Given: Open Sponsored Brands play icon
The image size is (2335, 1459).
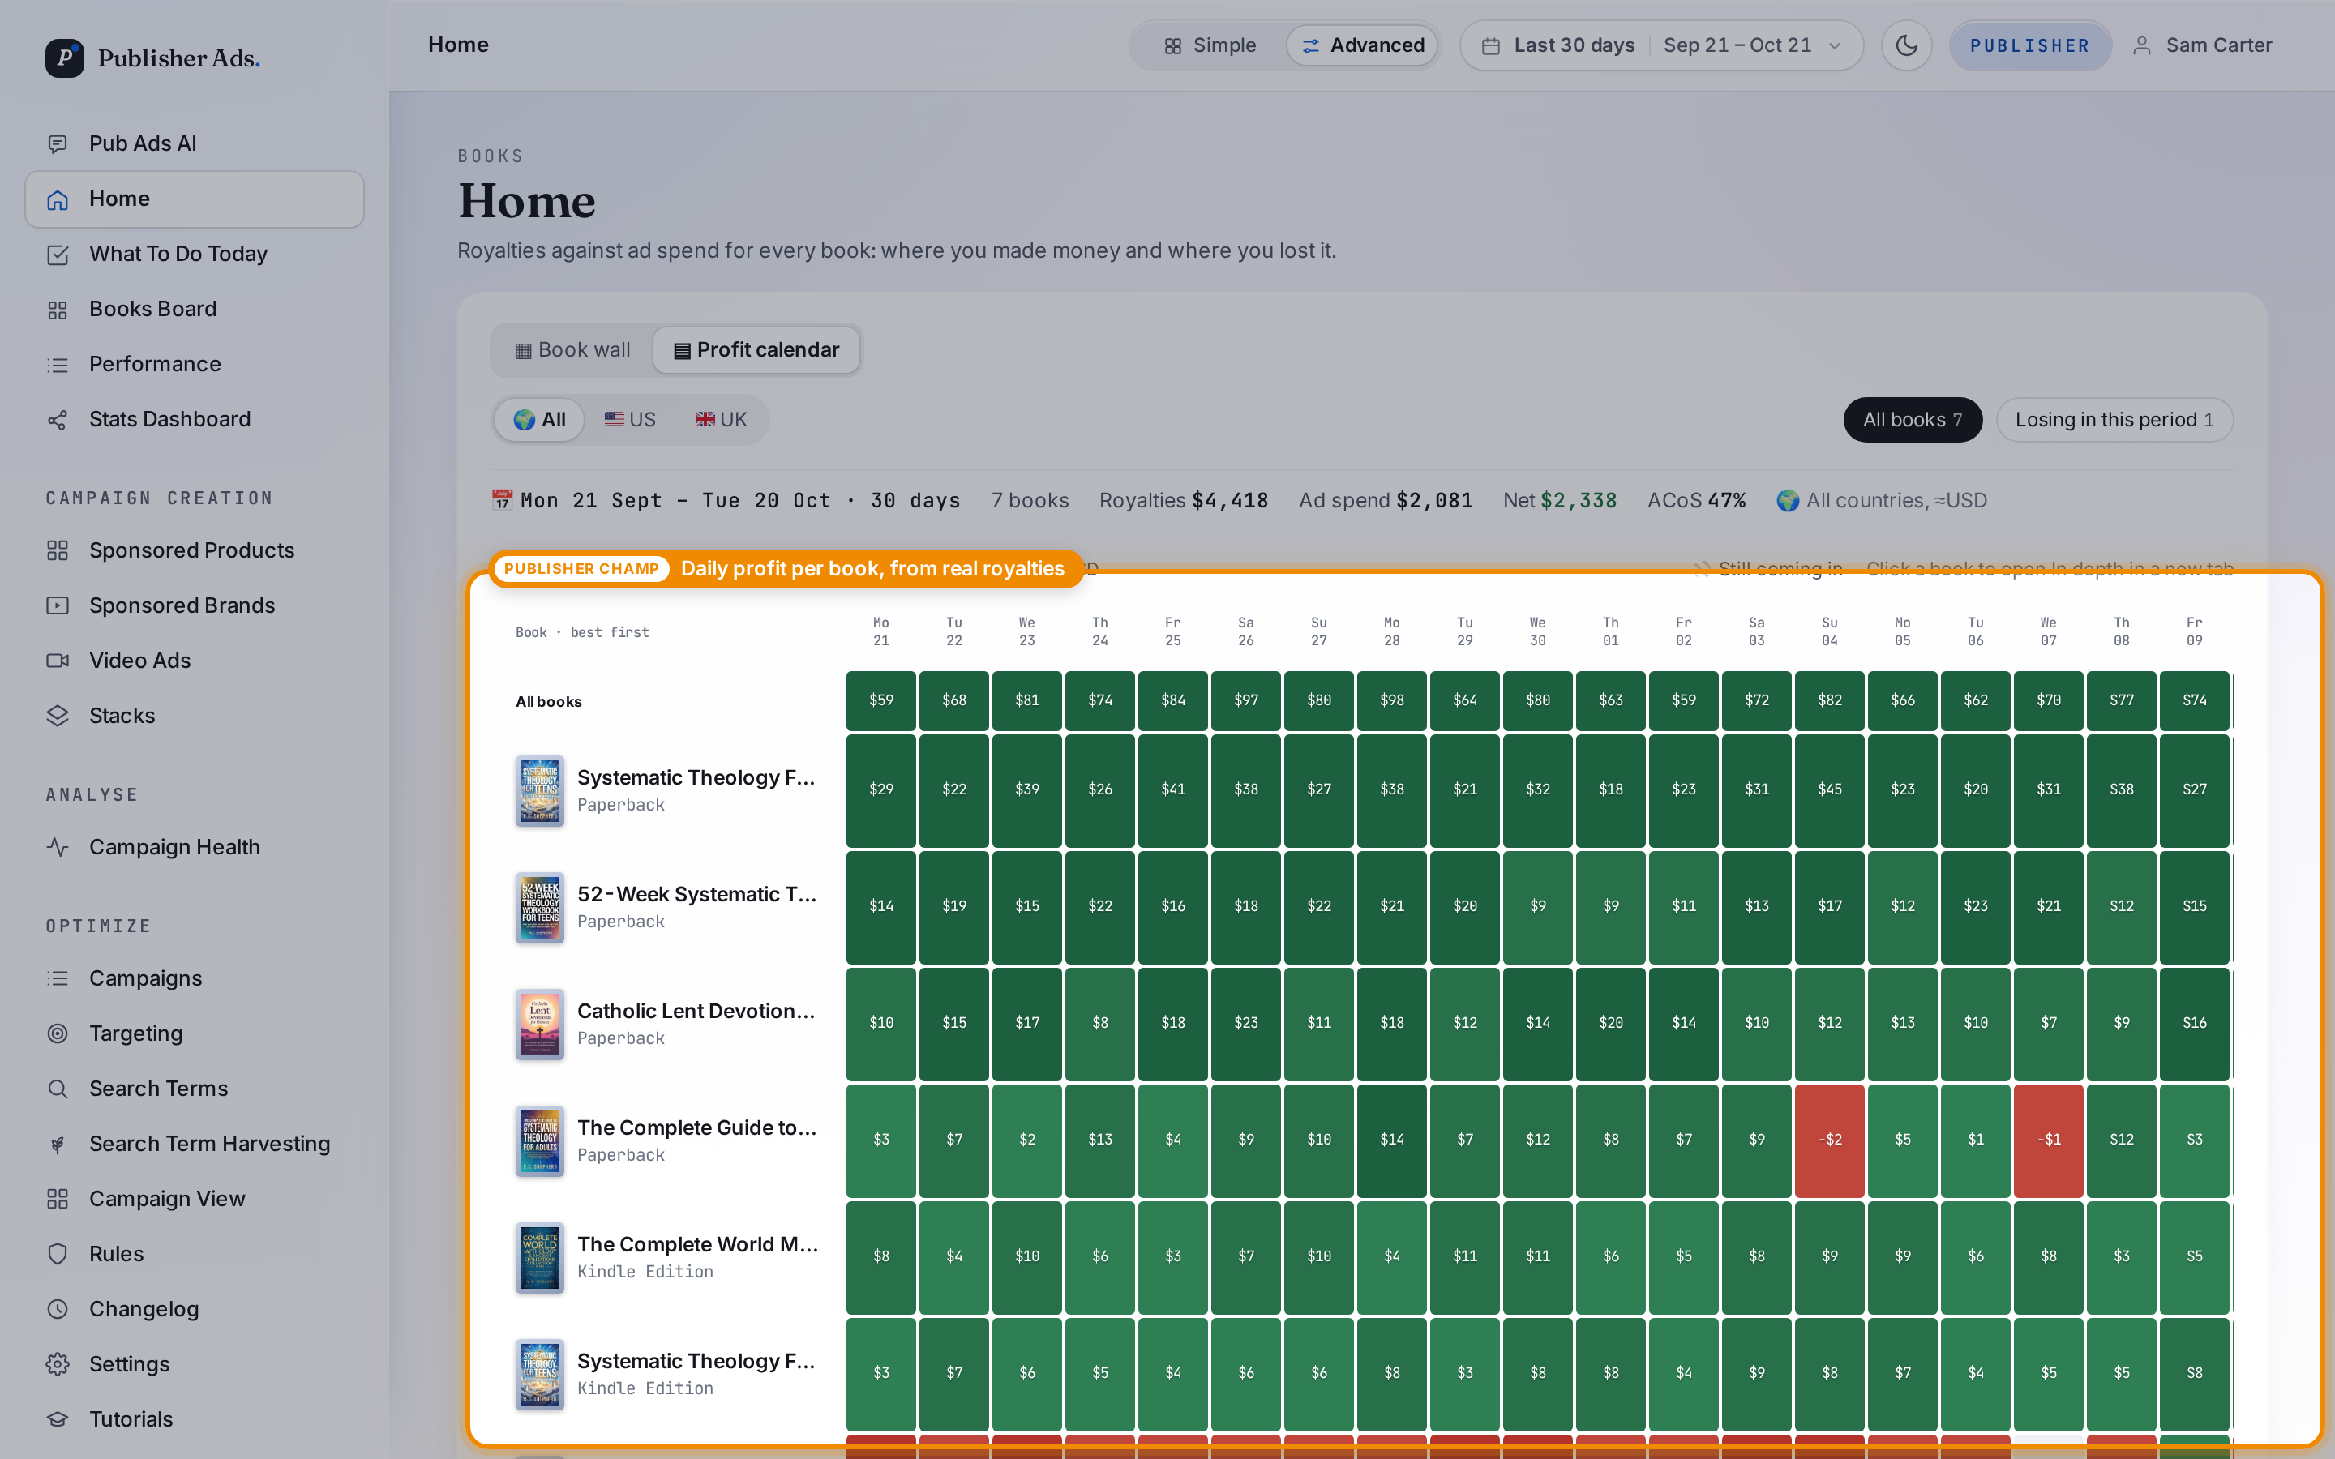Looking at the screenshot, I should pyautogui.click(x=58, y=605).
